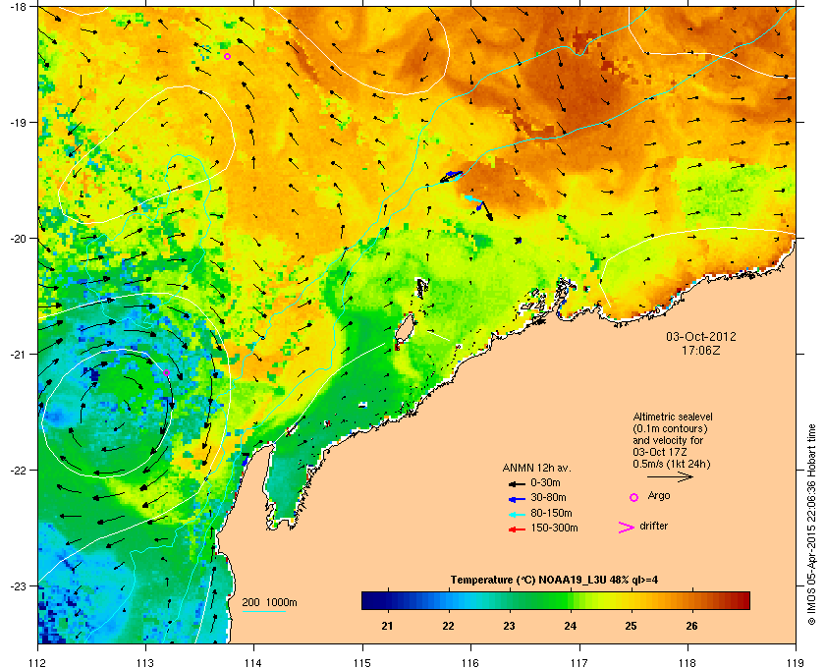Click the longitude axis label 119

click(796, 662)
